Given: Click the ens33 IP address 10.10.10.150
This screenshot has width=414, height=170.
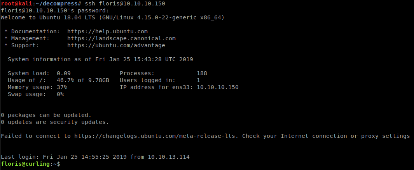Looking at the screenshot, I should (x=217, y=87).
